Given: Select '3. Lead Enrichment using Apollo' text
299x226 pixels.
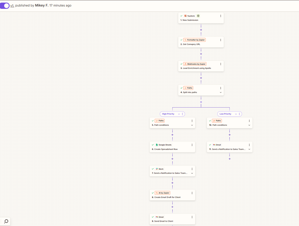Looking at the screenshot, I should click(196, 68).
